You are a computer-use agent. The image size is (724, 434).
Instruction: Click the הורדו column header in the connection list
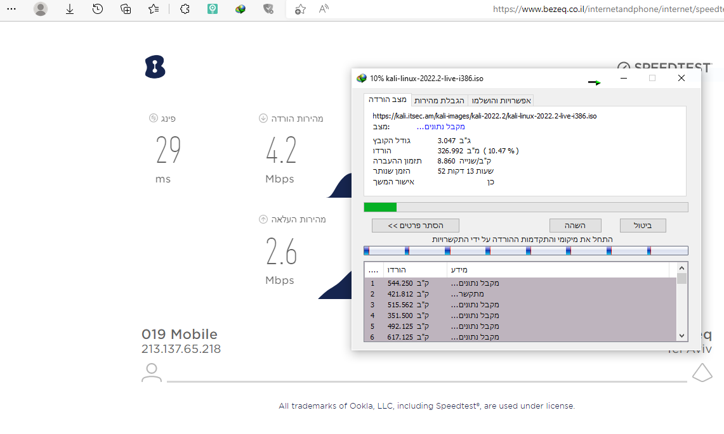point(415,270)
